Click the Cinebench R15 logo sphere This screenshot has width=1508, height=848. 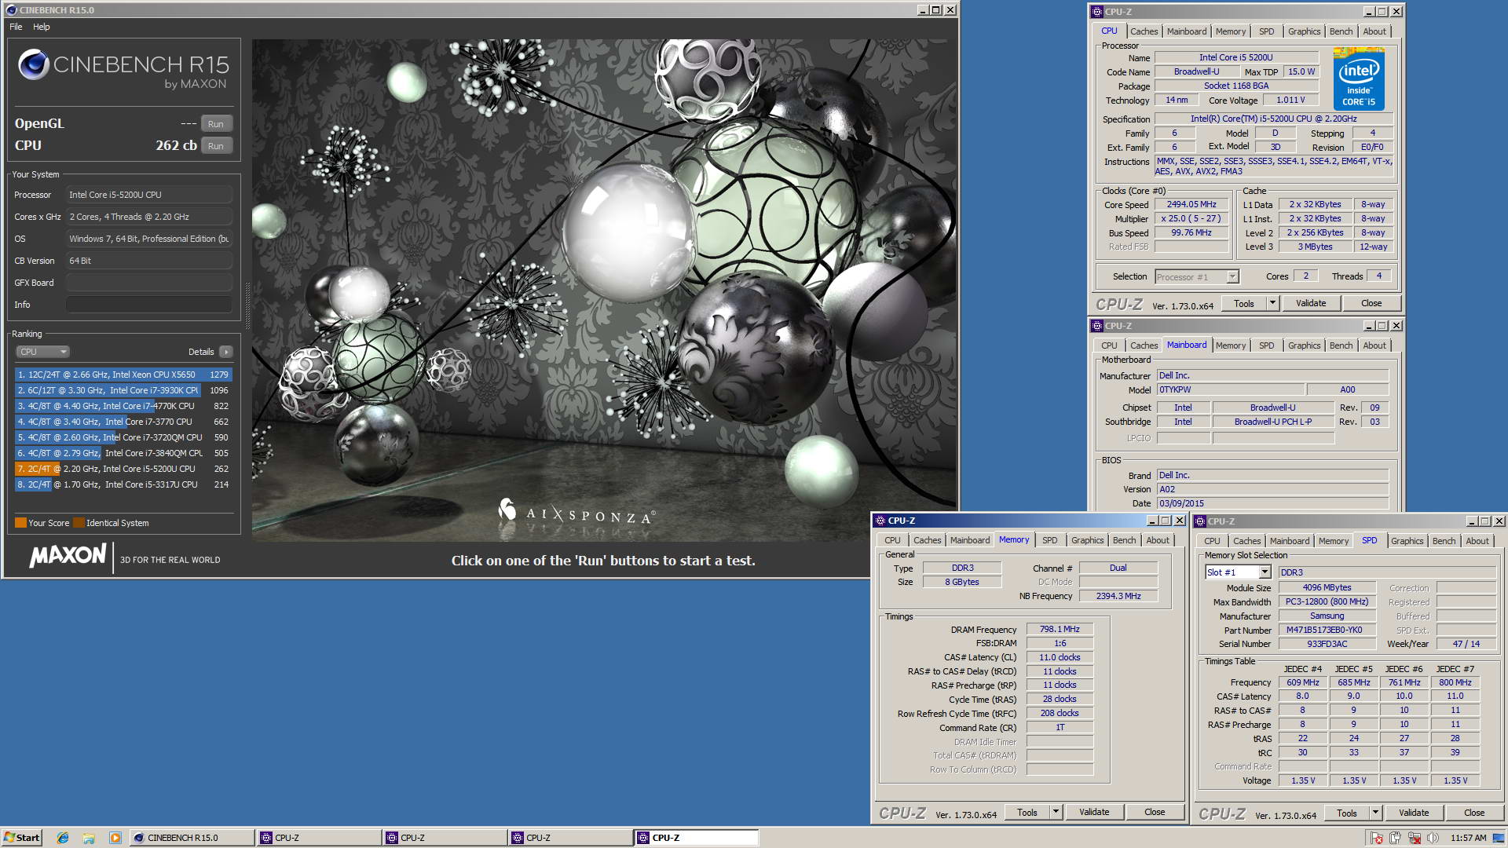[x=34, y=64]
